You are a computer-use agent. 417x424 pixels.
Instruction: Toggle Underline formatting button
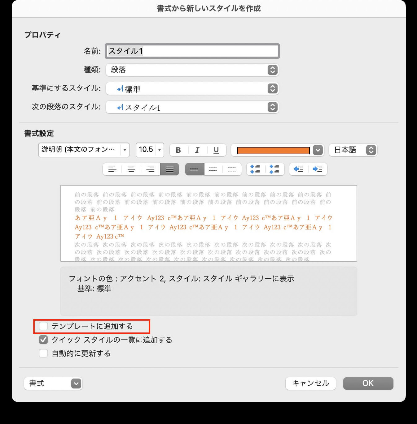[216, 150]
